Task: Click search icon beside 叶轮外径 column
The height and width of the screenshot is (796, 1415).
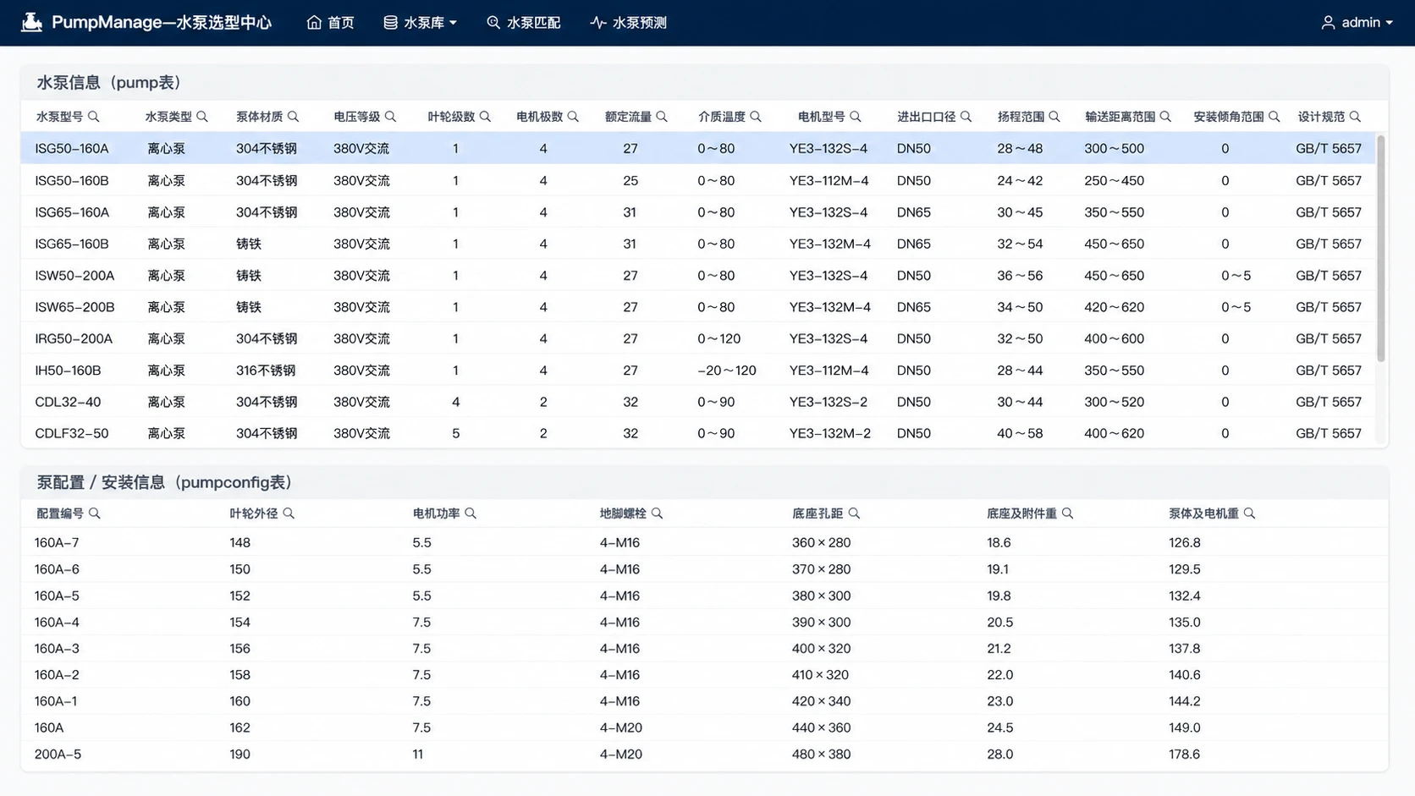Action: (289, 513)
